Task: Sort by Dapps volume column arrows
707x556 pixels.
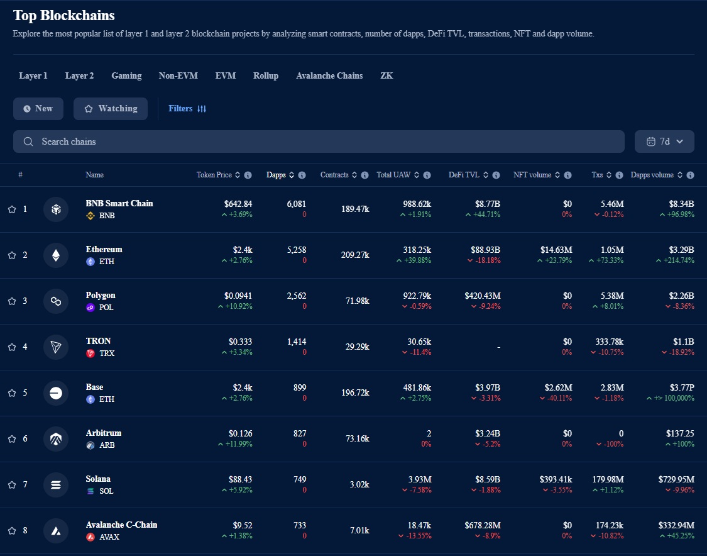Action: click(680, 175)
